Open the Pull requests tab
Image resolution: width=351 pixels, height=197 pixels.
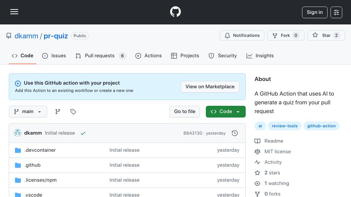[101, 55]
